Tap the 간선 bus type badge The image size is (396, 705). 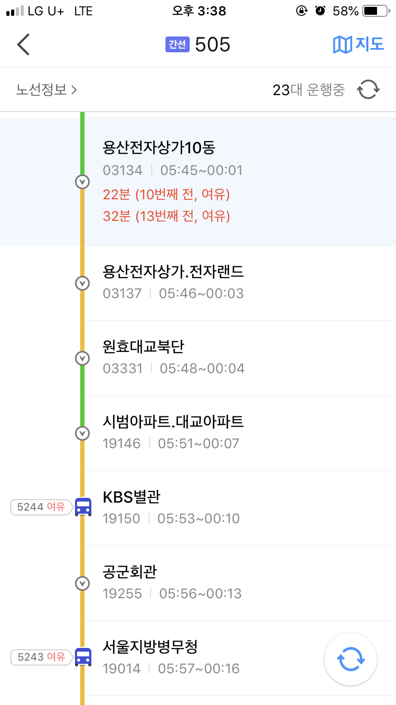coord(177,44)
